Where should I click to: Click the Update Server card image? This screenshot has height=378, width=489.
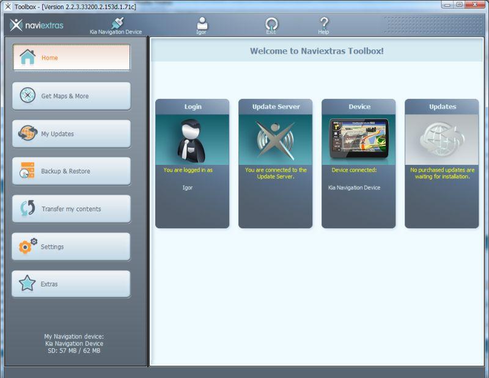276,140
